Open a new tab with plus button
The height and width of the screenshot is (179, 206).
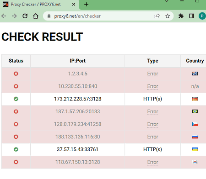tap(86, 4)
